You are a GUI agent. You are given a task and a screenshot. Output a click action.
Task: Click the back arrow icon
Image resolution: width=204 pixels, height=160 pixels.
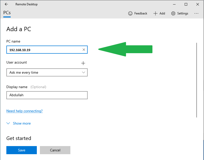coord(6,4)
